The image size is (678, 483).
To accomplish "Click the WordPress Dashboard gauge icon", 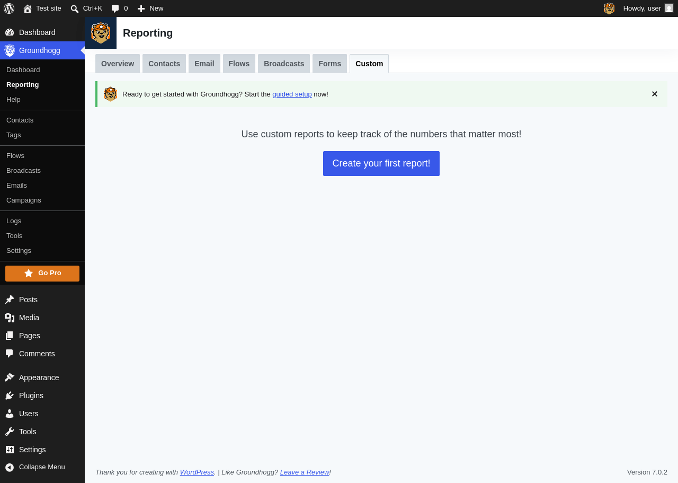I will tap(10, 32).
